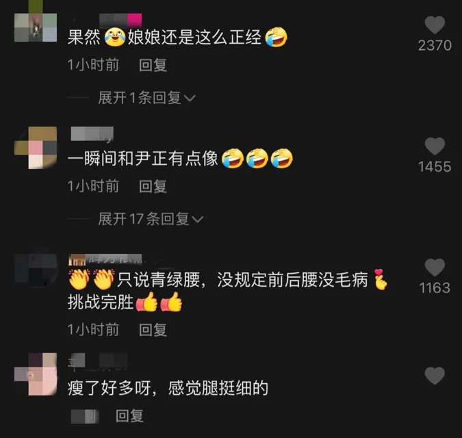Expand '展开1条回复' replies
Viewport: 462px width, 438px height.
[x=146, y=98]
